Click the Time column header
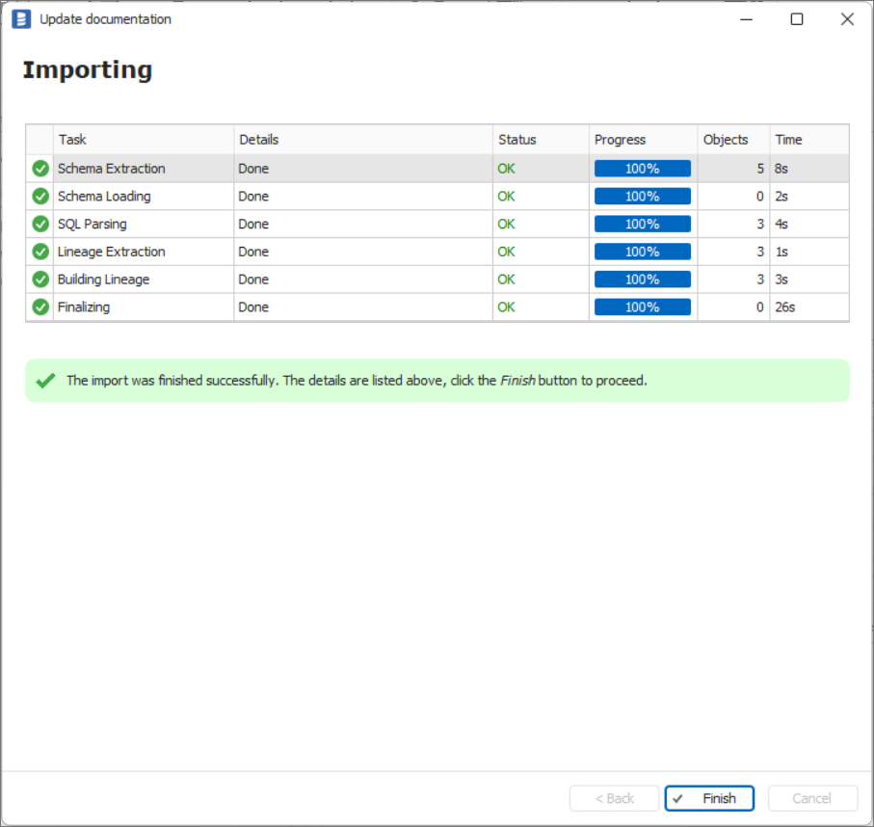The width and height of the screenshot is (874, 827). point(808,140)
